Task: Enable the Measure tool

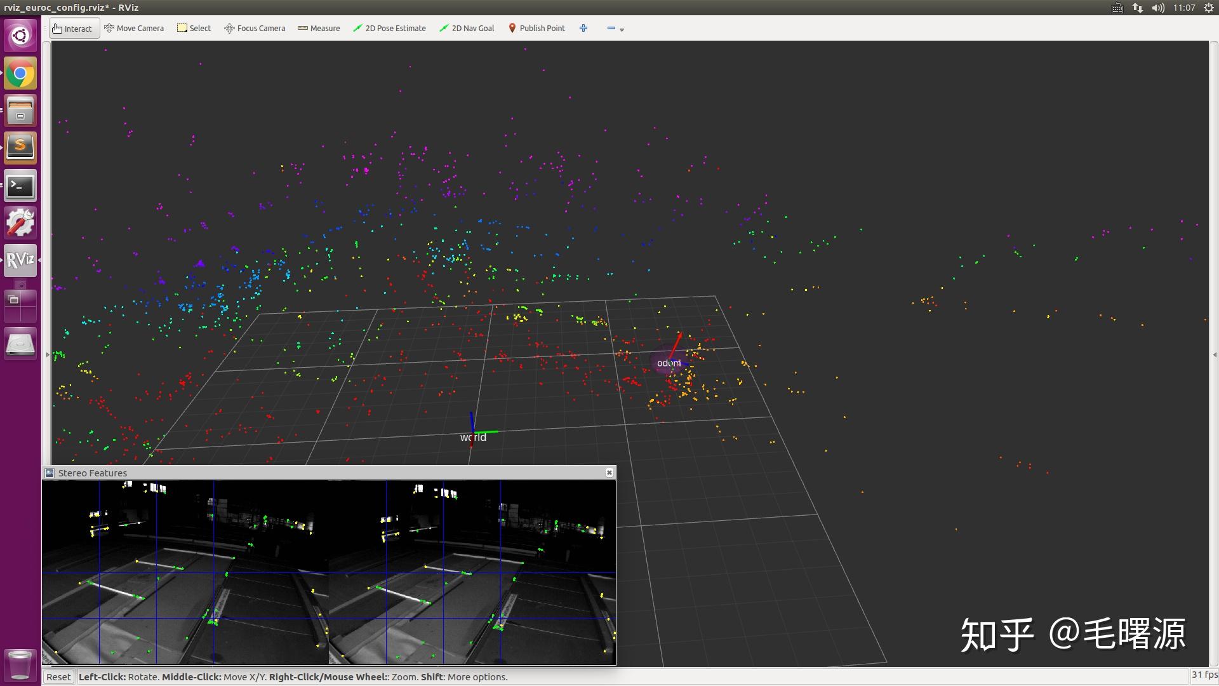Action: [x=319, y=29]
